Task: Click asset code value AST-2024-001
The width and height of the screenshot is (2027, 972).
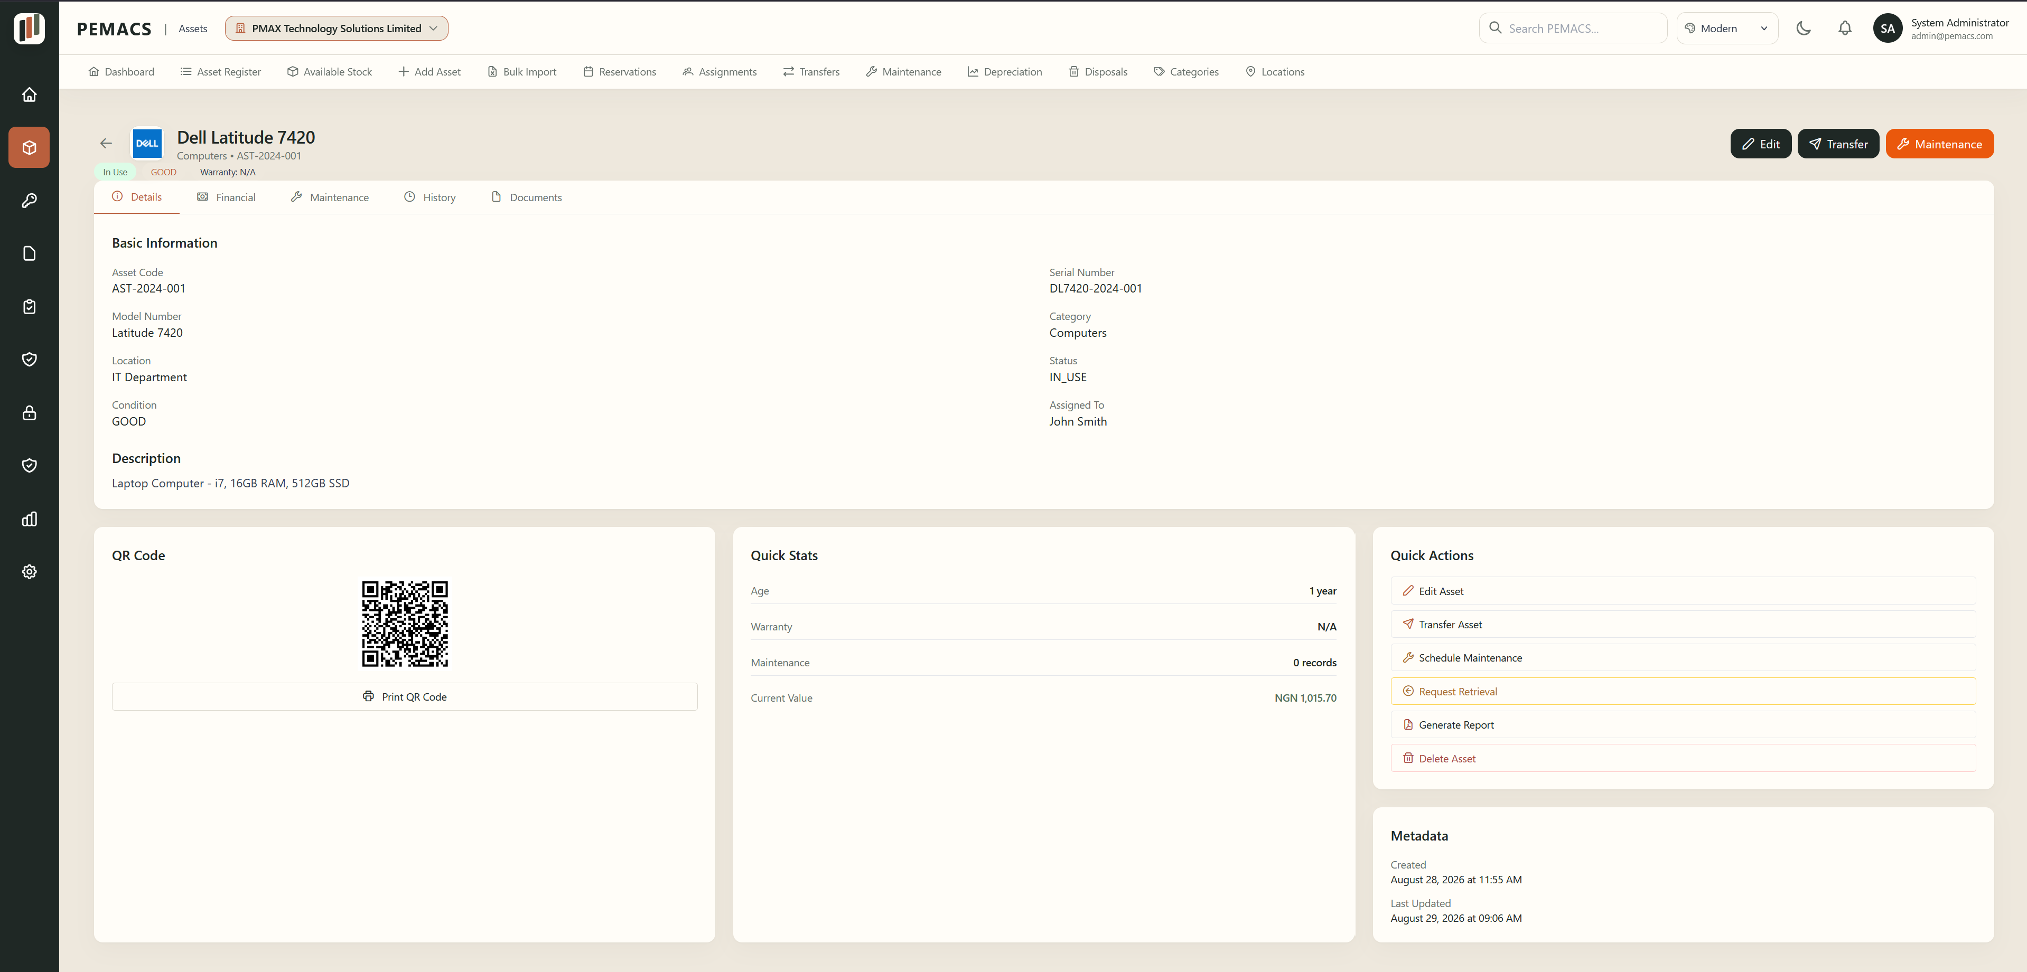Action: (x=149, y=289)
